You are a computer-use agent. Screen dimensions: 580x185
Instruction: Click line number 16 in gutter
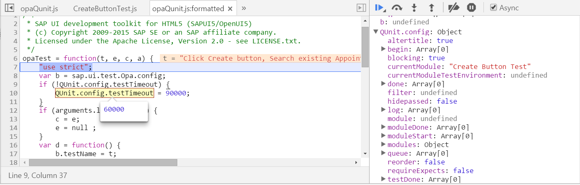(x=13, y=145)
